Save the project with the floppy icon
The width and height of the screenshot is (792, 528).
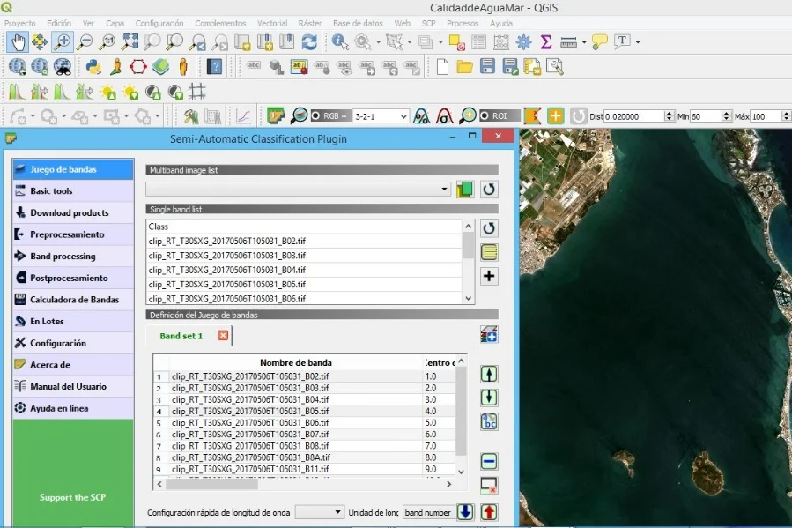pyautogui.click(x=487, y=67)
